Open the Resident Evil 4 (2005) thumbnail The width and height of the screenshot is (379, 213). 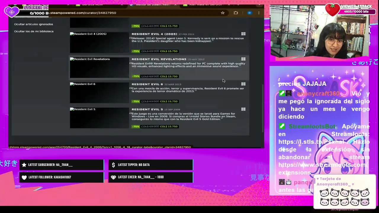pos(99,42)
